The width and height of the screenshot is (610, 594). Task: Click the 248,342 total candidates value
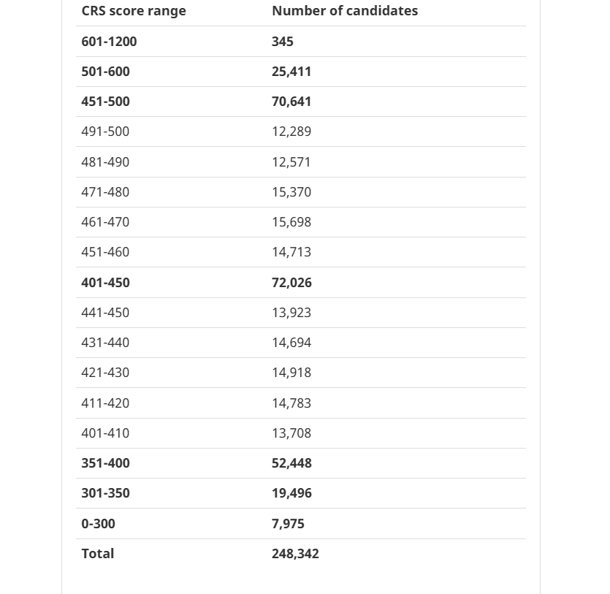[x=295, y=554]
